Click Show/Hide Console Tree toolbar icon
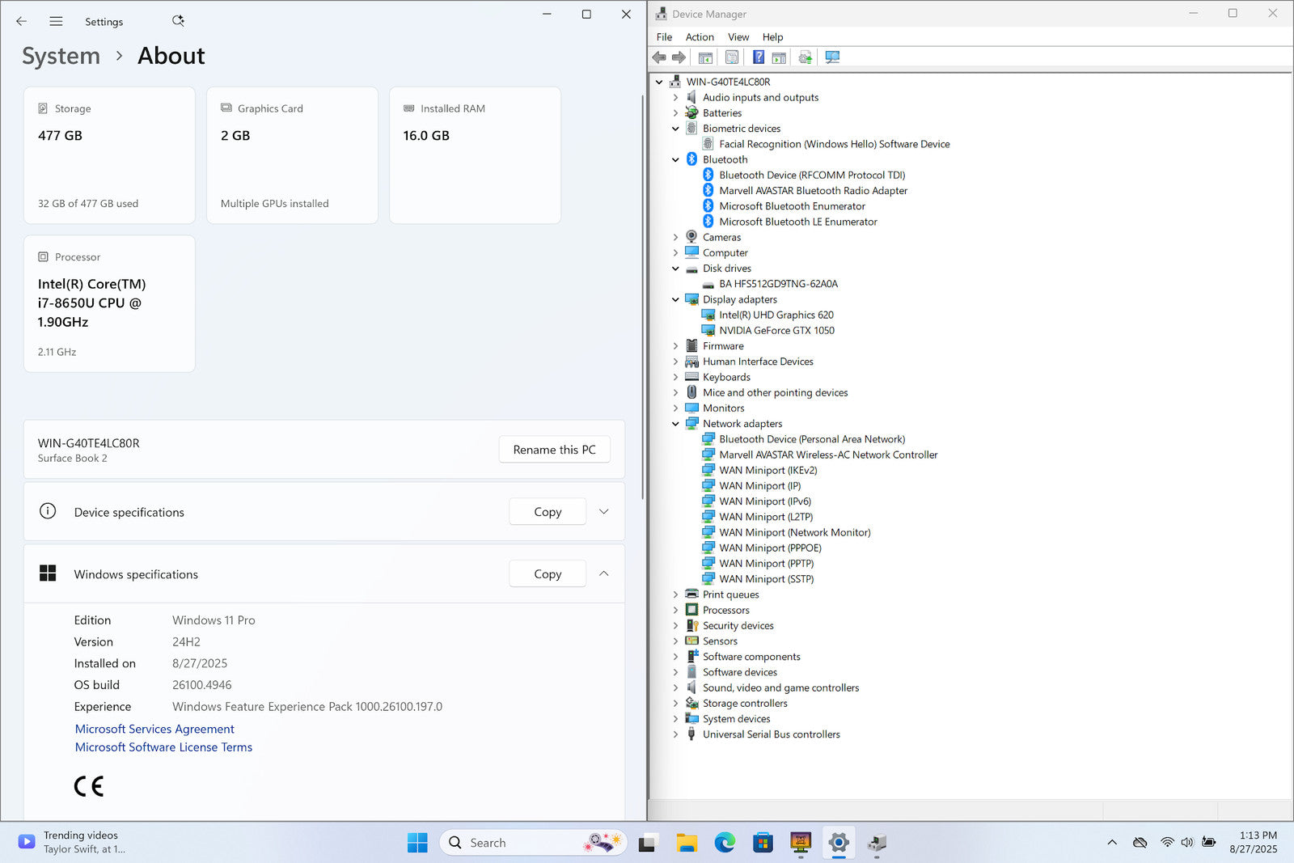The width and height of the screenshot is (1294, 863). [705, 57]
